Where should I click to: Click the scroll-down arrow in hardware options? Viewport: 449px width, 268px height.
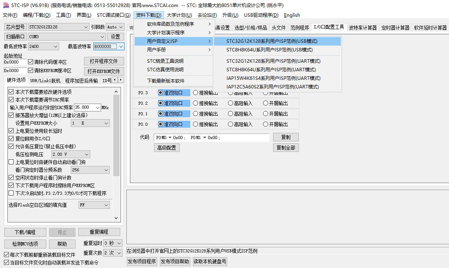pyautogui.click(x=116, y=218)
